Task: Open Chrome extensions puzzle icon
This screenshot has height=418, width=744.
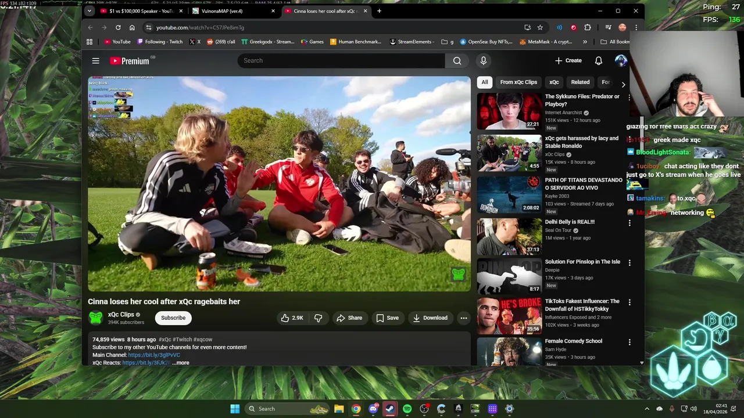Action: point(588,27)
